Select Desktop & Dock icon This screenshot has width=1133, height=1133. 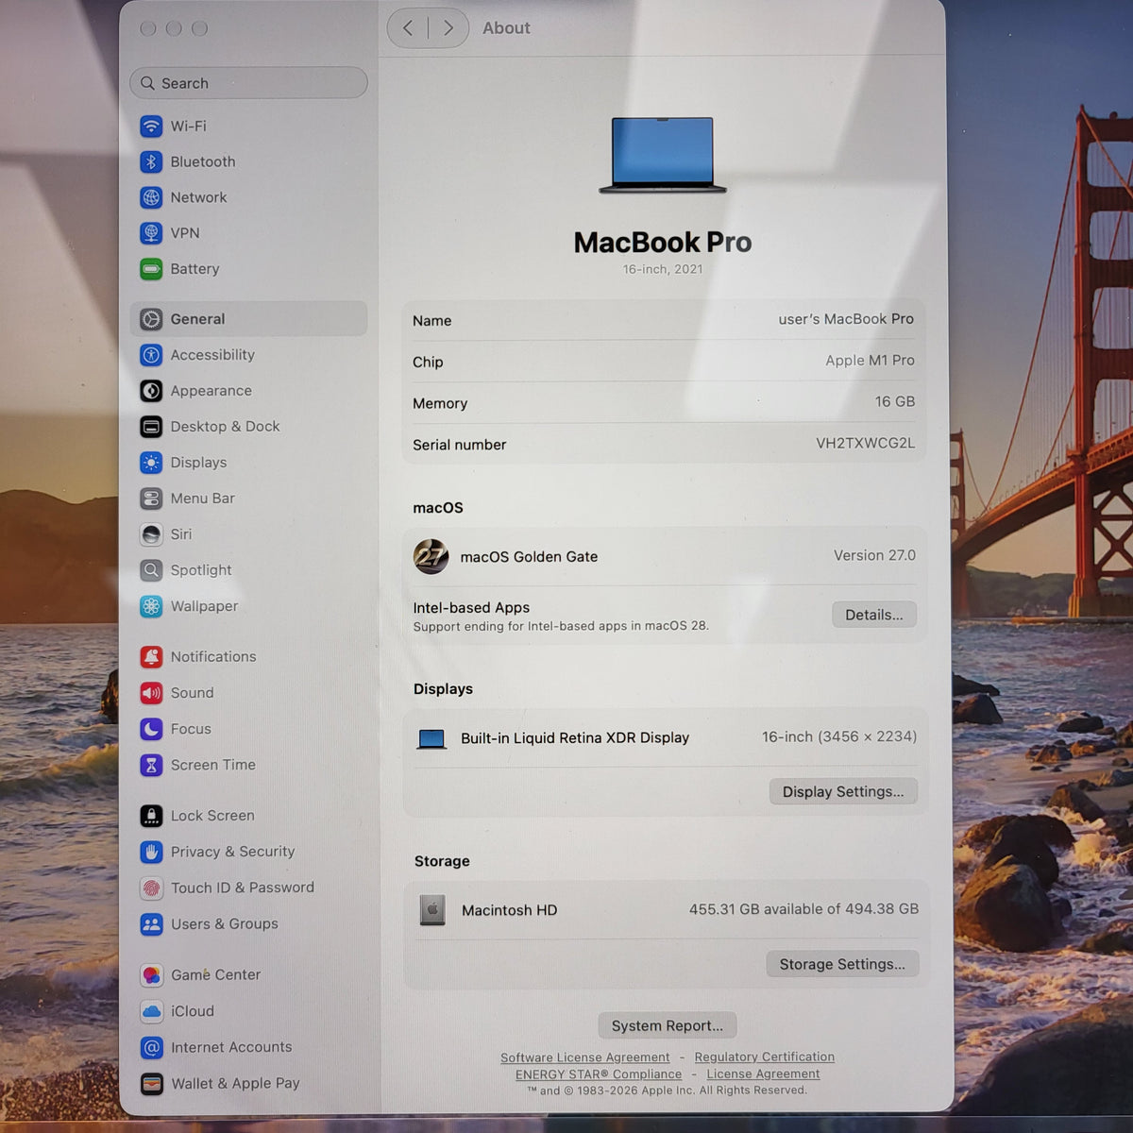point(151,427)
